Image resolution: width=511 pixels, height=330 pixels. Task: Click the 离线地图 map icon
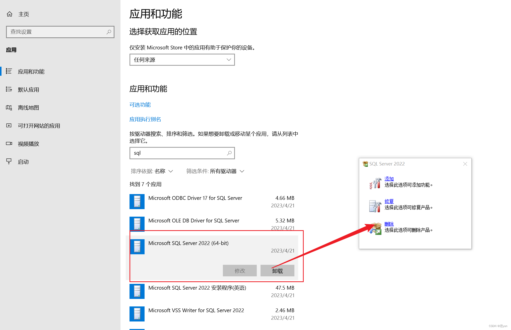[x=9, y=107]
